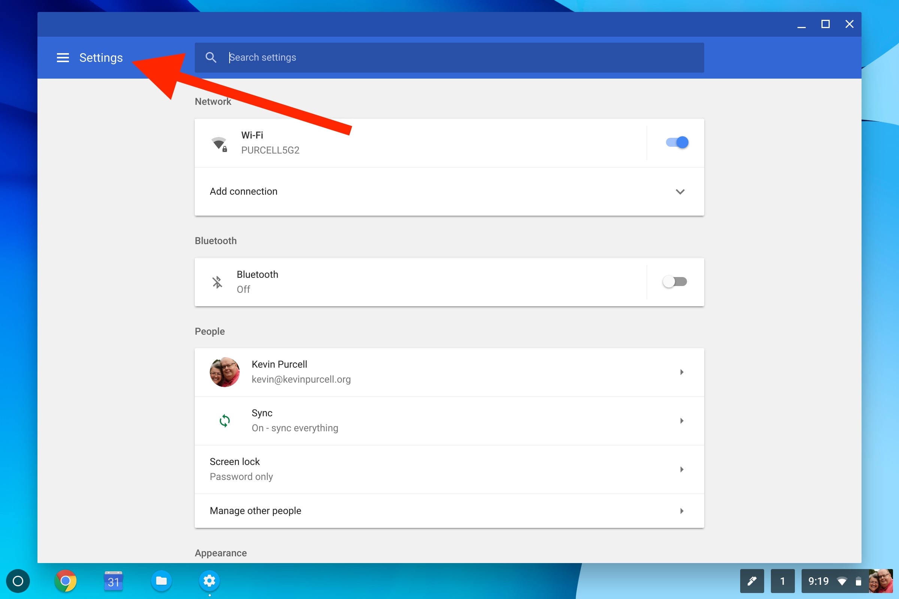The height and width of the screenshot is (599, 899).
Task: Open the Files app from the shelf
Action: [161, 581]
